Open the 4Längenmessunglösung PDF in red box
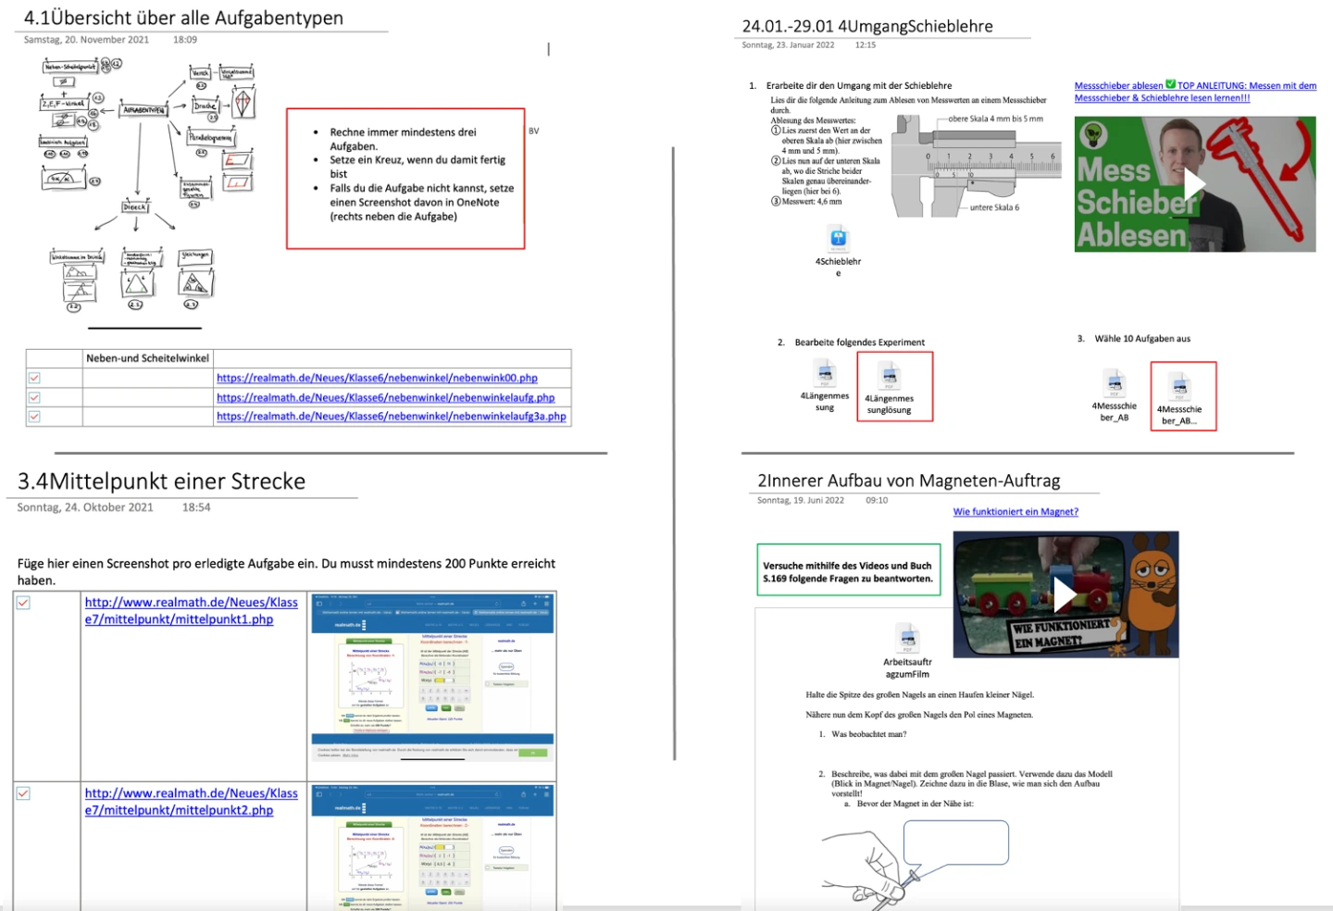The height and width of the screenshot is (911, 1333). coord(890,376)
